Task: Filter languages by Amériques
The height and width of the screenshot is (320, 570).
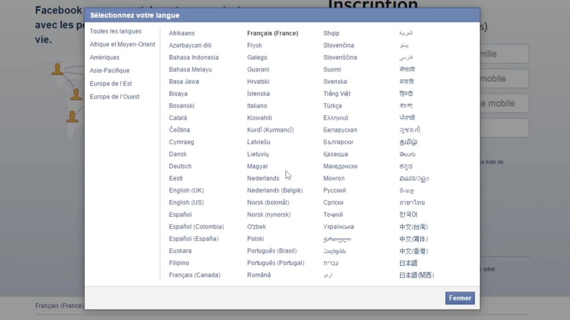Action: (104, 57)
